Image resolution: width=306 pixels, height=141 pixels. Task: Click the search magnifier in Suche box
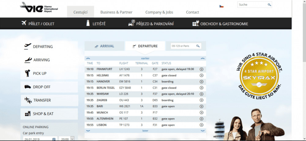point(269,5)
